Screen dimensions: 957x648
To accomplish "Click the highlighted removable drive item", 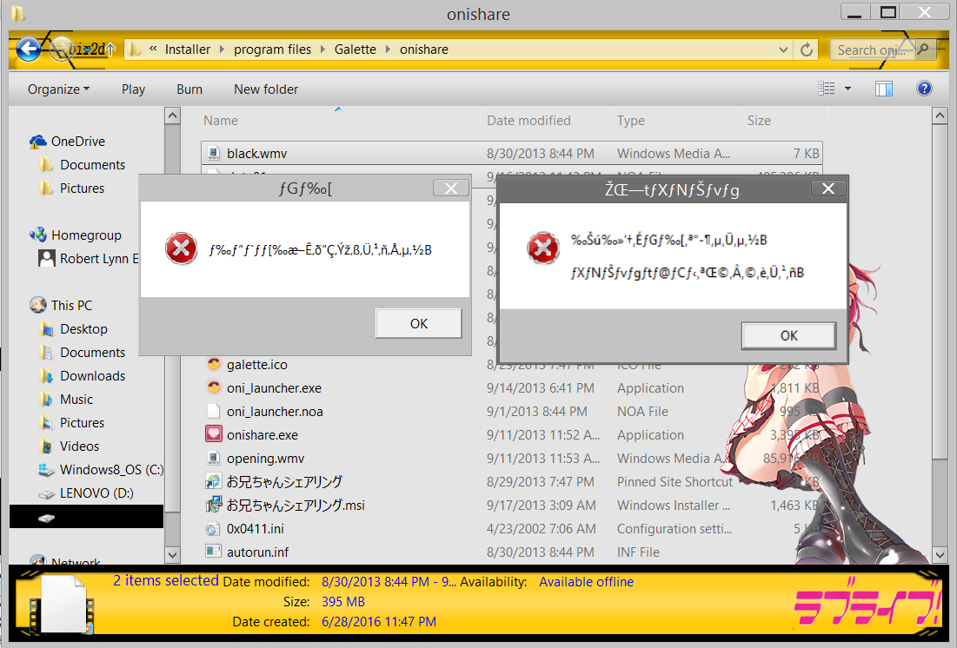I will pyautogui.click(x=87, y=517).
